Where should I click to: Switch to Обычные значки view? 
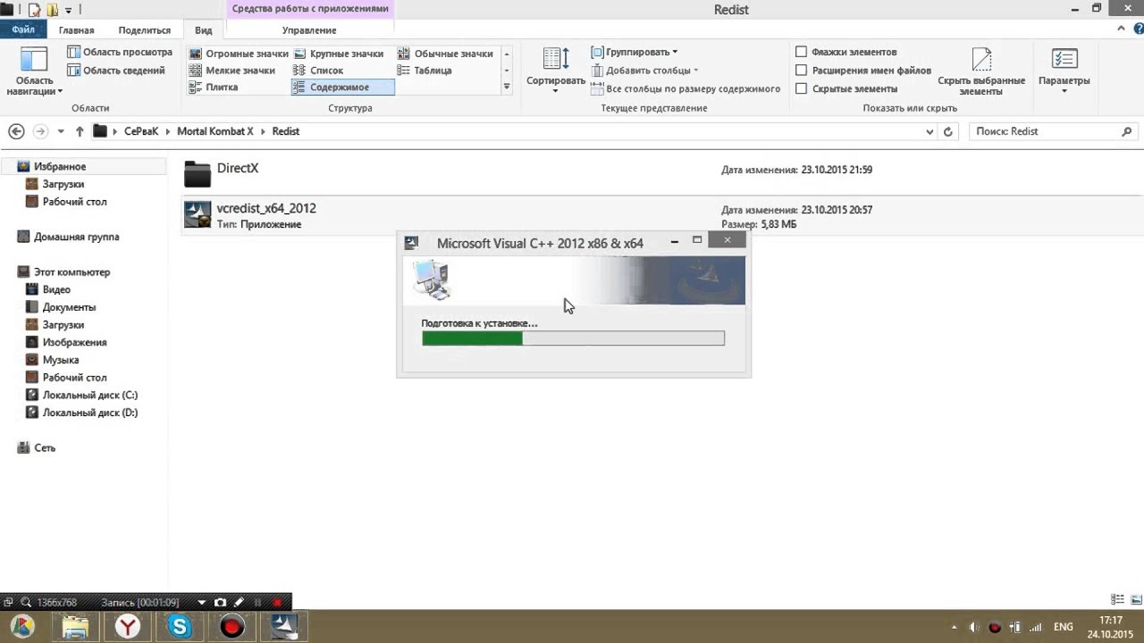point(445,54)
